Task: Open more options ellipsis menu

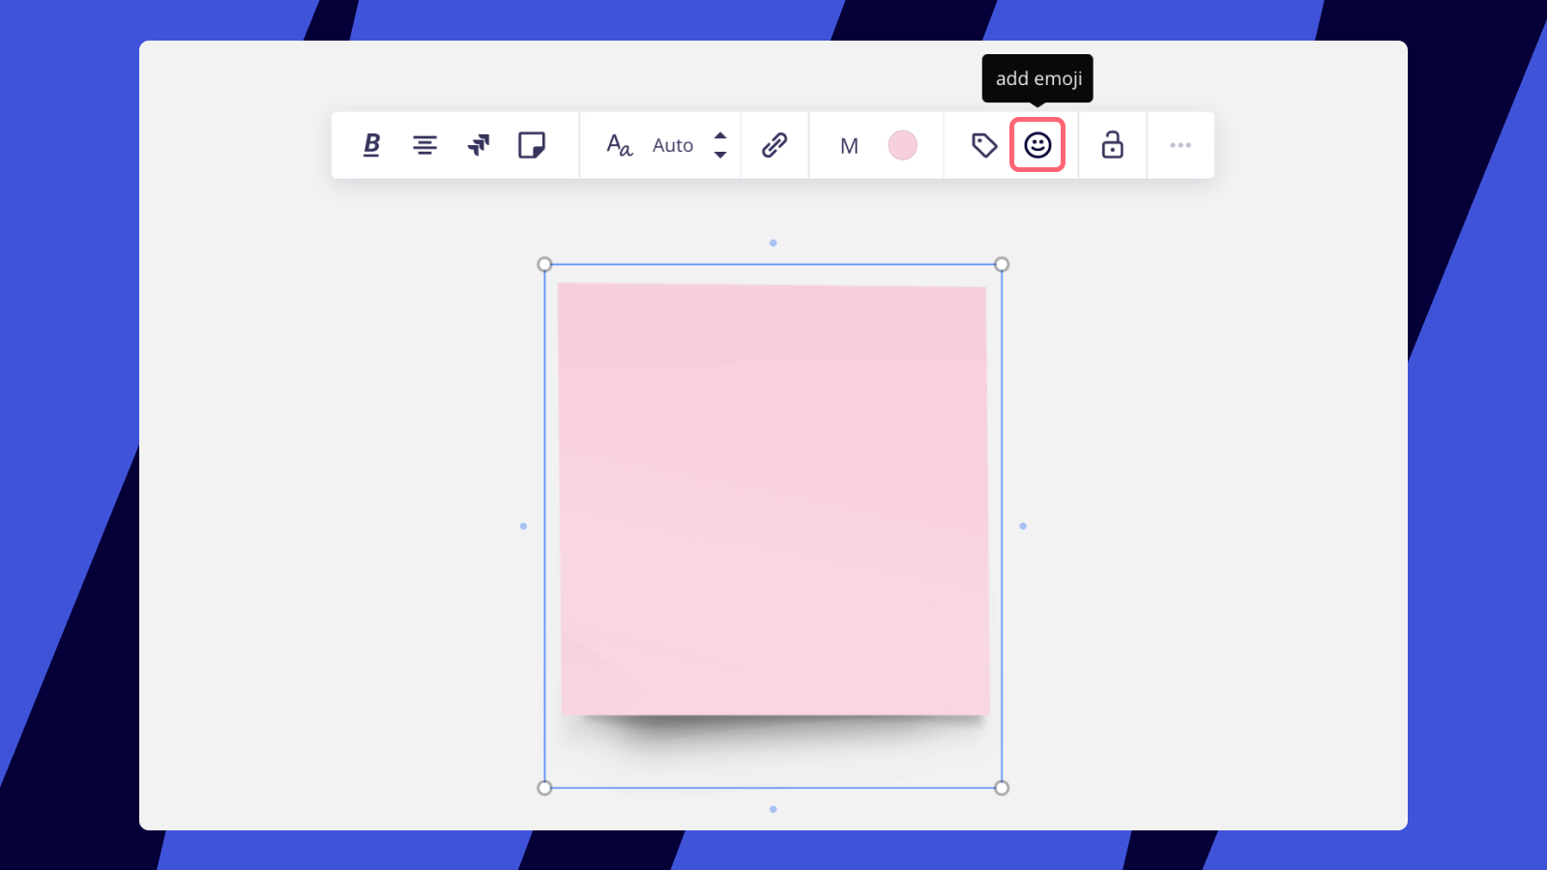Action: click(x=1181, y=145)
